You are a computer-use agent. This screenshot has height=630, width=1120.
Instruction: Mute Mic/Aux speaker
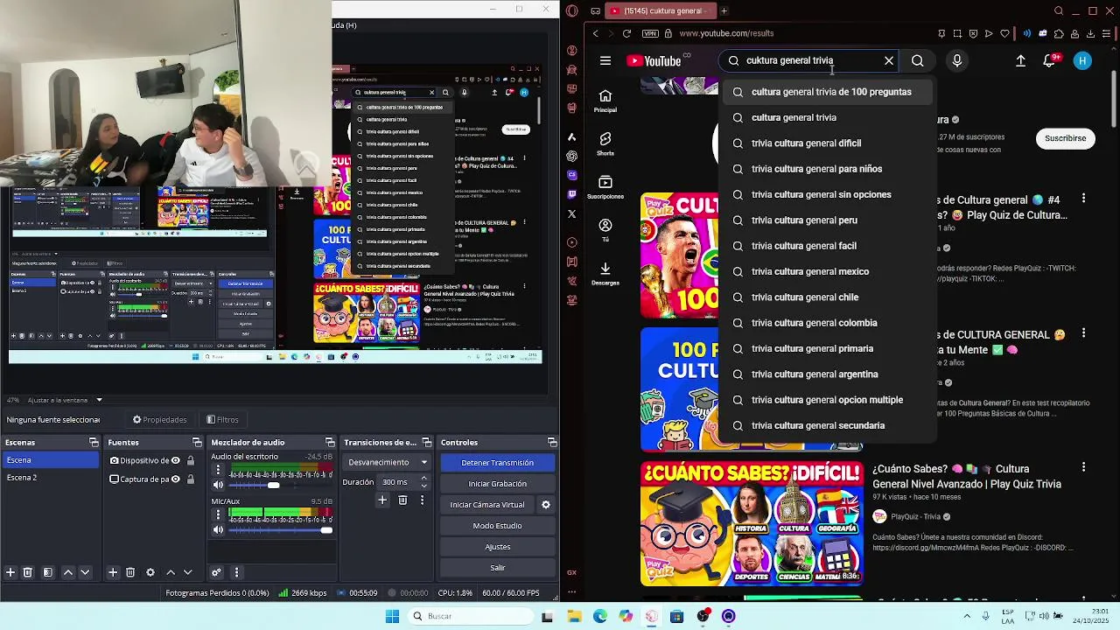pos(219,529)
